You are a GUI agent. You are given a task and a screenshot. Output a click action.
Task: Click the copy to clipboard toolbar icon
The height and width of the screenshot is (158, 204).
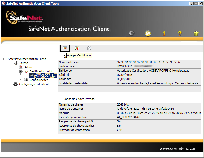(89, 48)
